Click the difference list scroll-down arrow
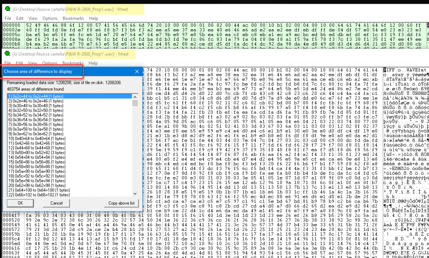Image resolution: width=429 pixels, height=258 pixels. tap(135, 194)
